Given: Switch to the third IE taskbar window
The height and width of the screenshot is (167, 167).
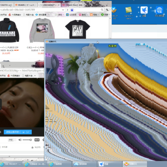Looking at the screenshot, I should tap(60, 164).
